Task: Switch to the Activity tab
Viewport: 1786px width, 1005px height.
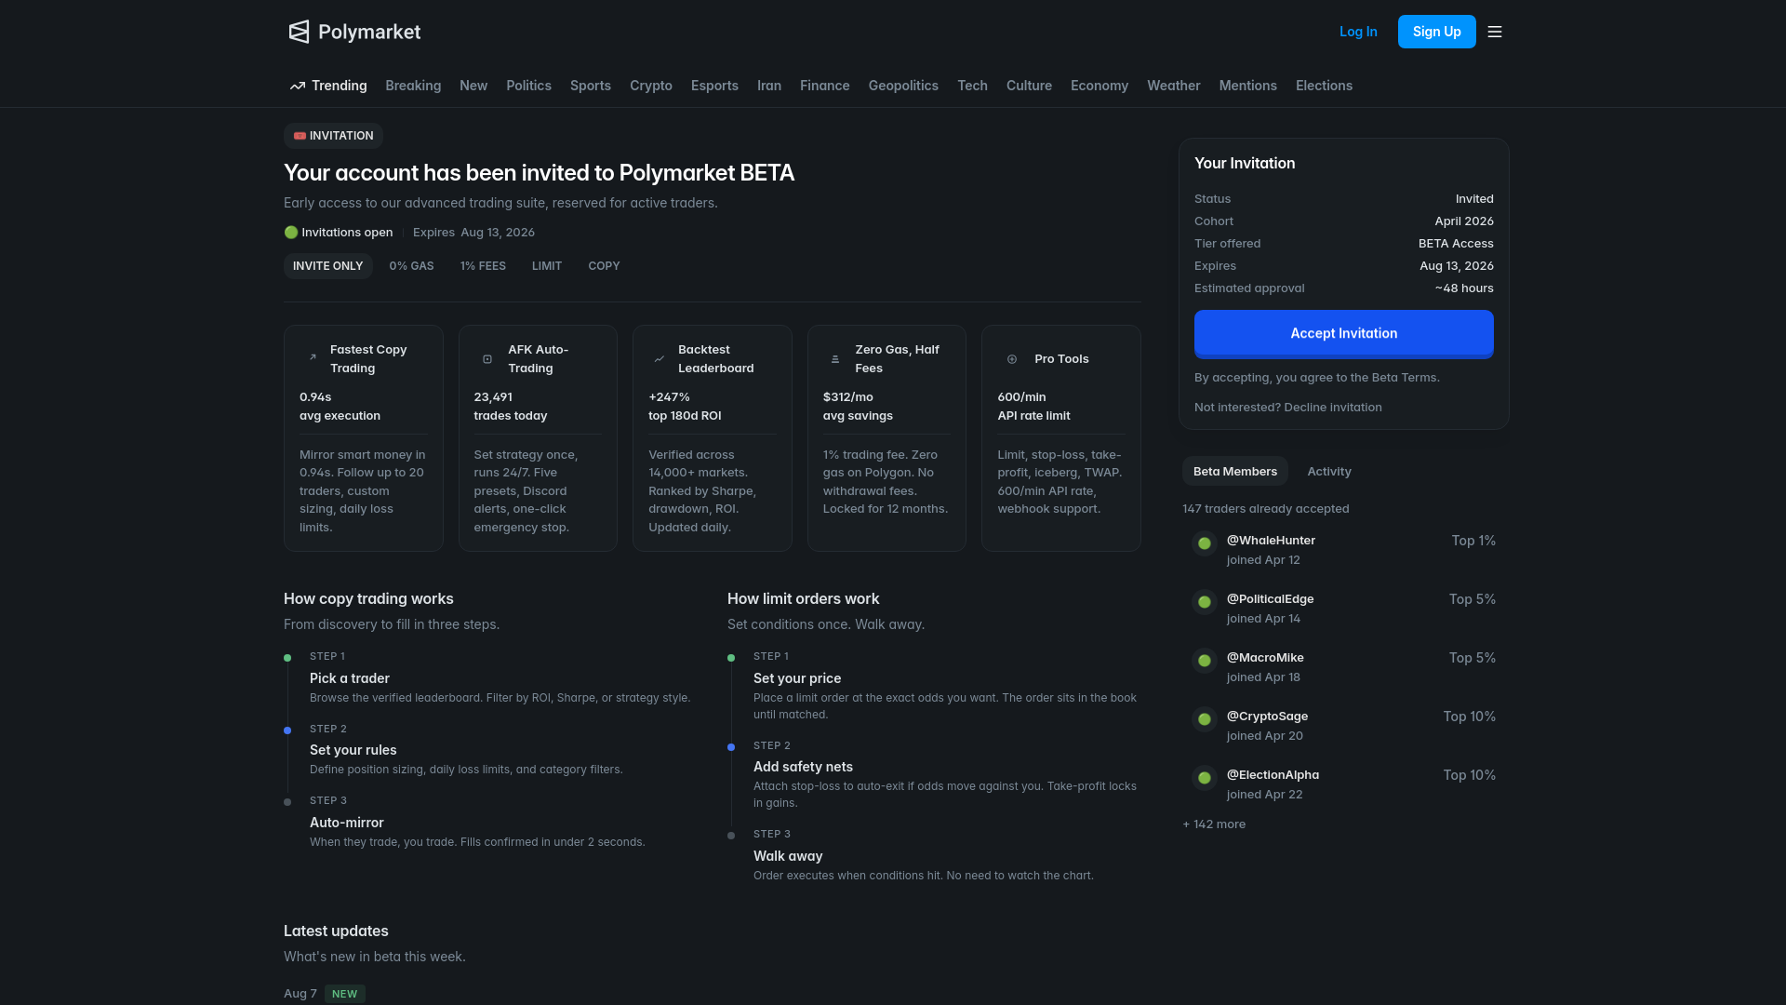Action: pyautogui.click(x=1329, y=471)
